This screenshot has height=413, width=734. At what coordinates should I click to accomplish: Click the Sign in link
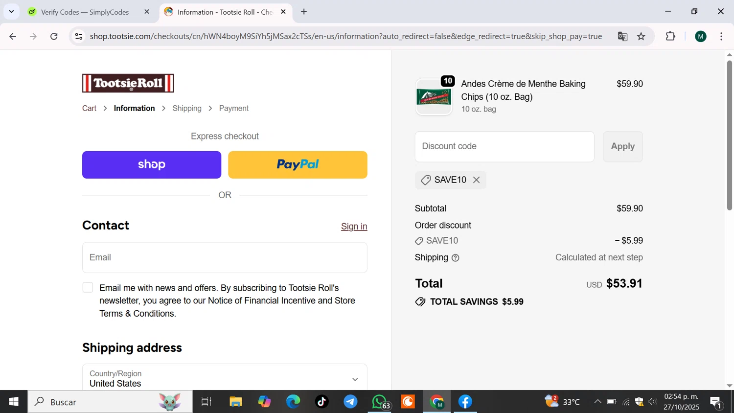[354, 227]
